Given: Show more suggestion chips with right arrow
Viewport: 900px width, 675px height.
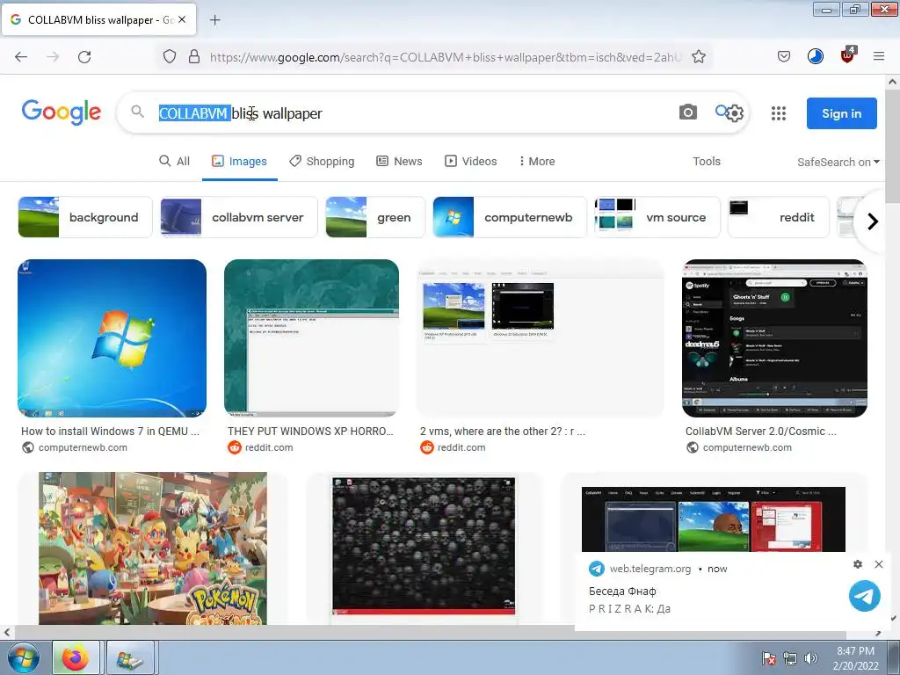Looking at the screenshot, I should (873, 221).
